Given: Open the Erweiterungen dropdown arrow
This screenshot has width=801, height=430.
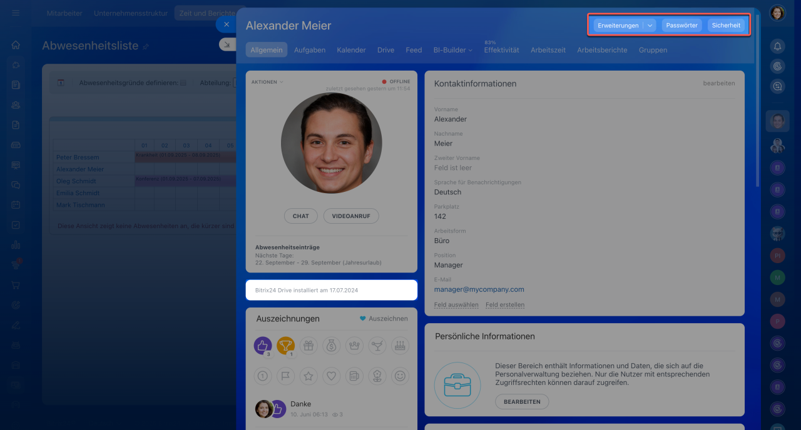Looking at the screenshot, I should pyautogui.click(x=650, y=26).
